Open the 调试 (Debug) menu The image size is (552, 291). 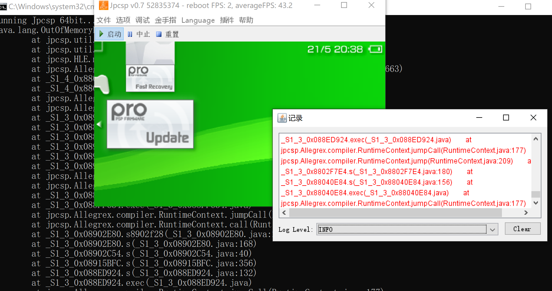click(x=143, y=20)
